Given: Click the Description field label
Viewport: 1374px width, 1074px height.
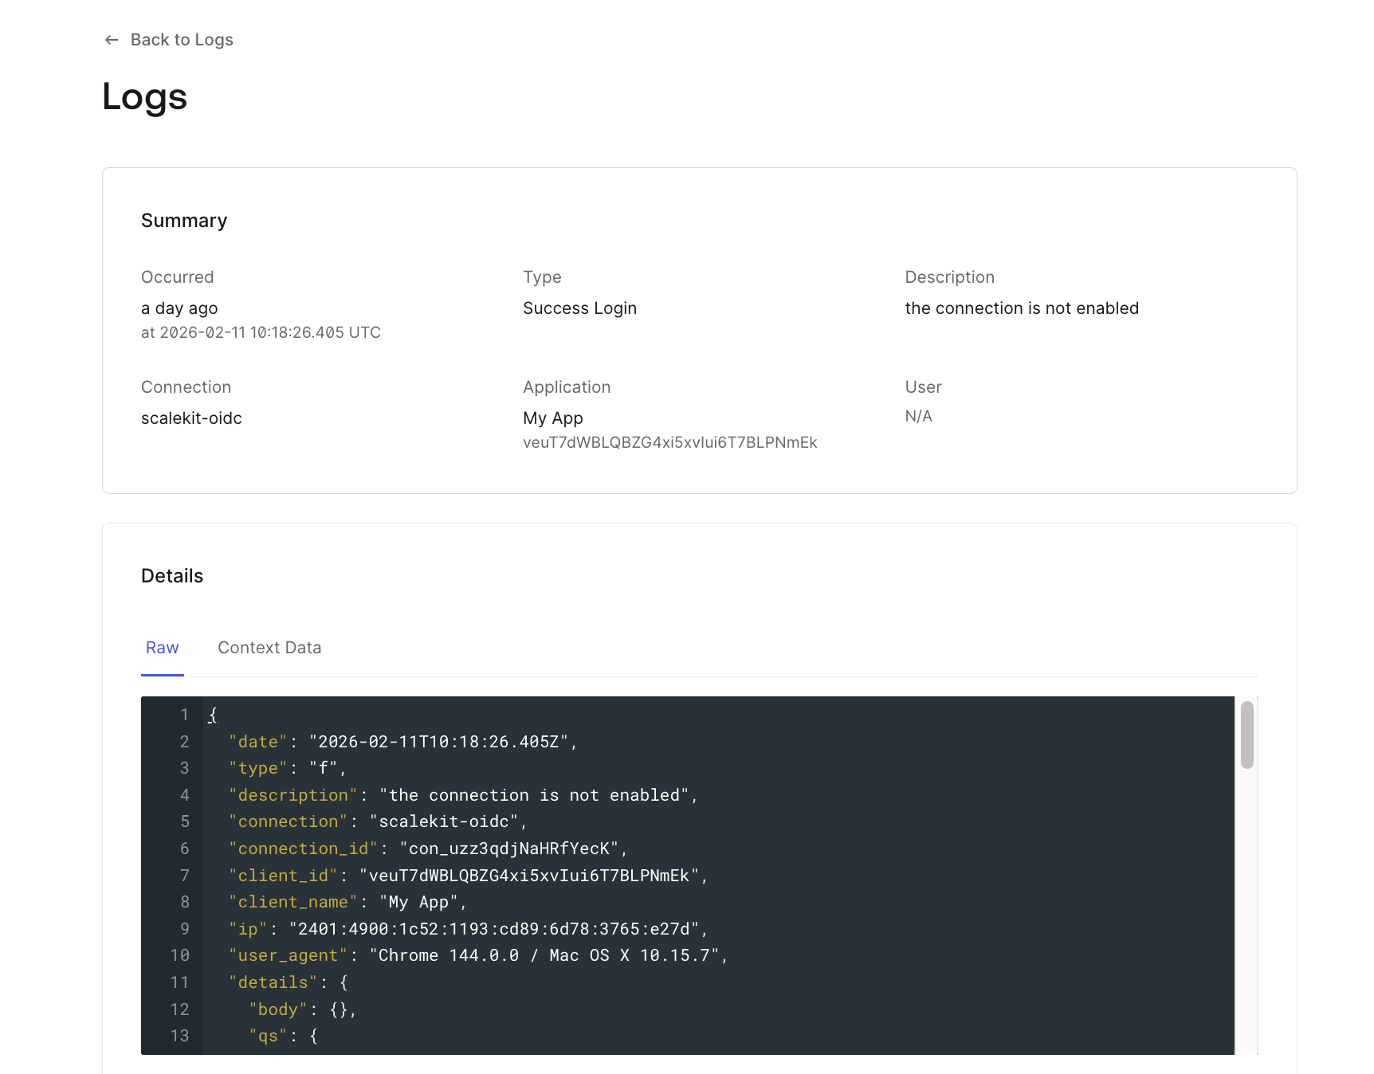Looking at the screenshot, I should click(x=949, y=277).
